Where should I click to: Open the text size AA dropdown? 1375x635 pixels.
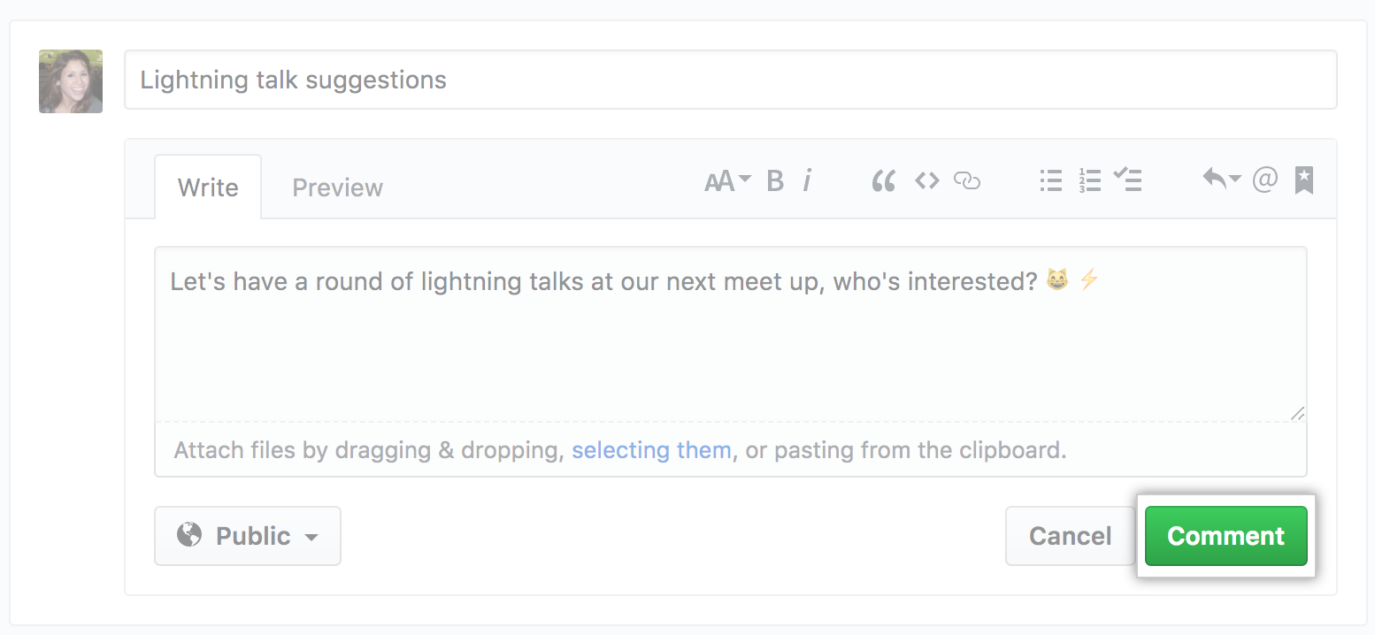point(726,180)
